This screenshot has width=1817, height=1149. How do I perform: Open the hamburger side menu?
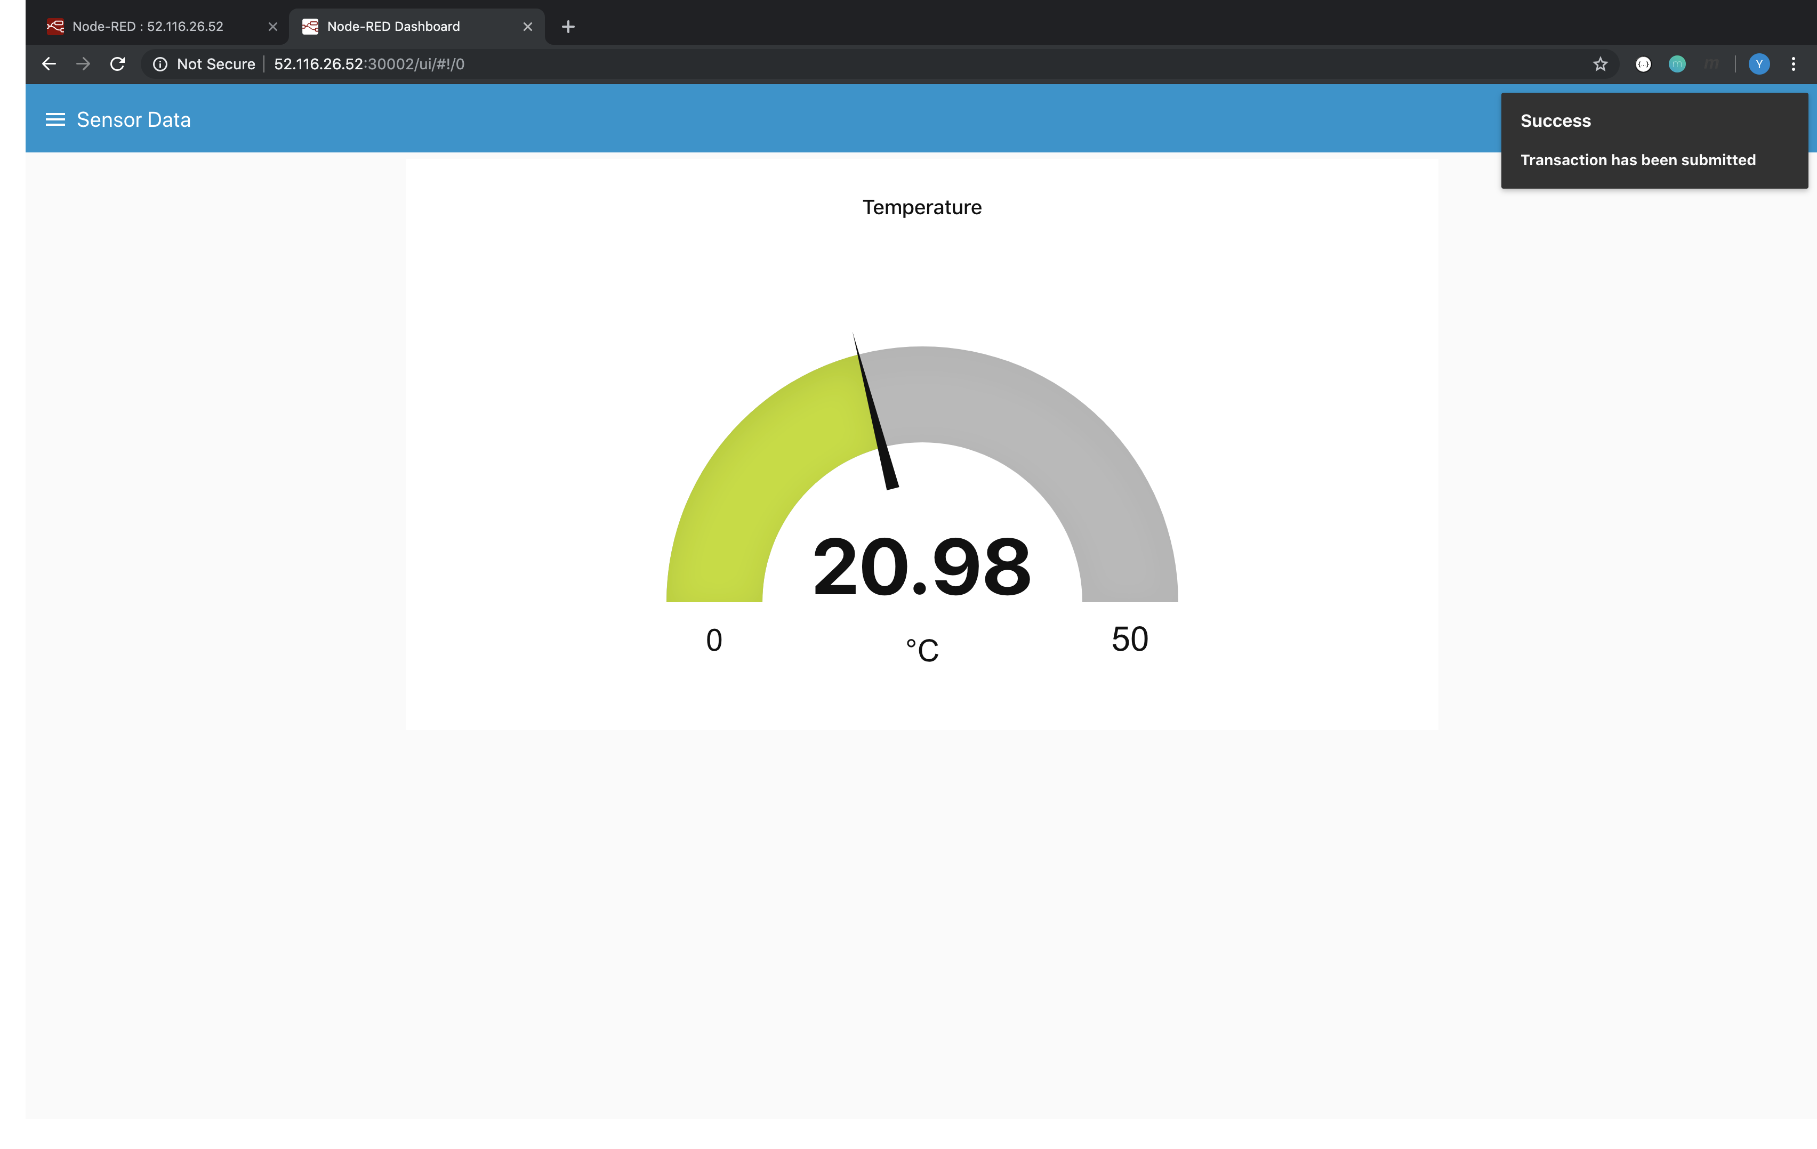click(x=55, y=120)
